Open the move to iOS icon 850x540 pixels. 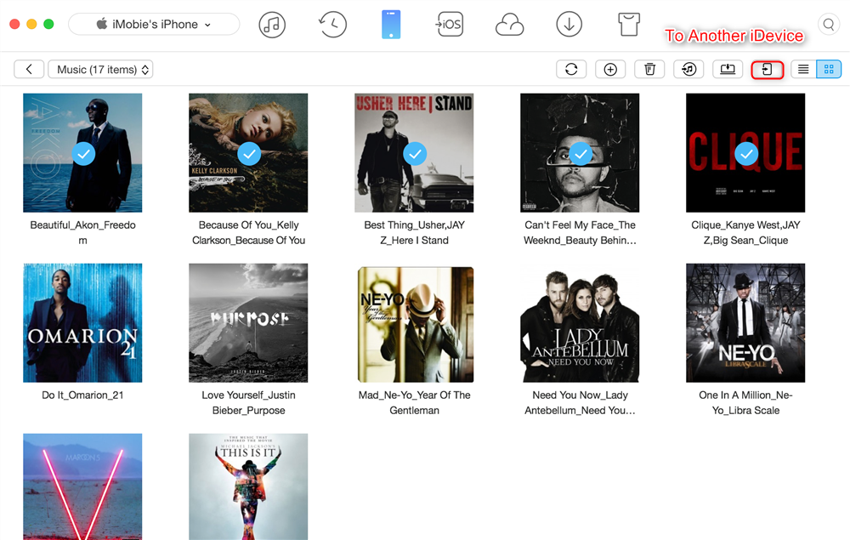[x=450, y=25]
